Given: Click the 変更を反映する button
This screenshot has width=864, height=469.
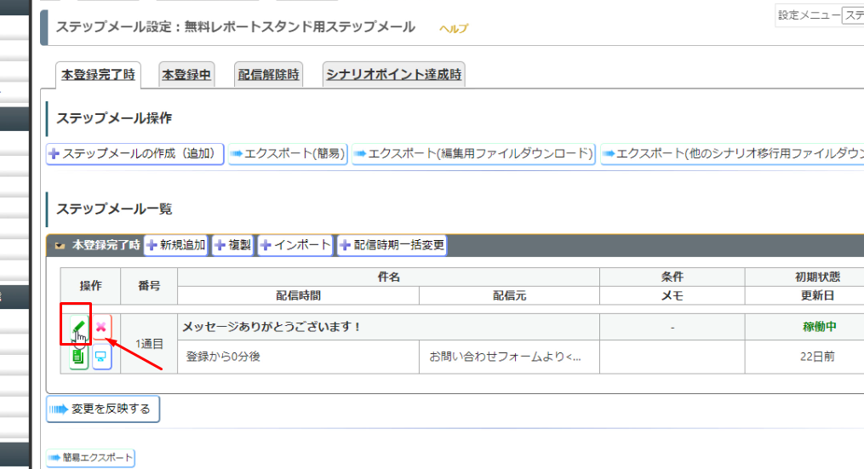Looking at the screenshot, I should (x=103, y=409).
